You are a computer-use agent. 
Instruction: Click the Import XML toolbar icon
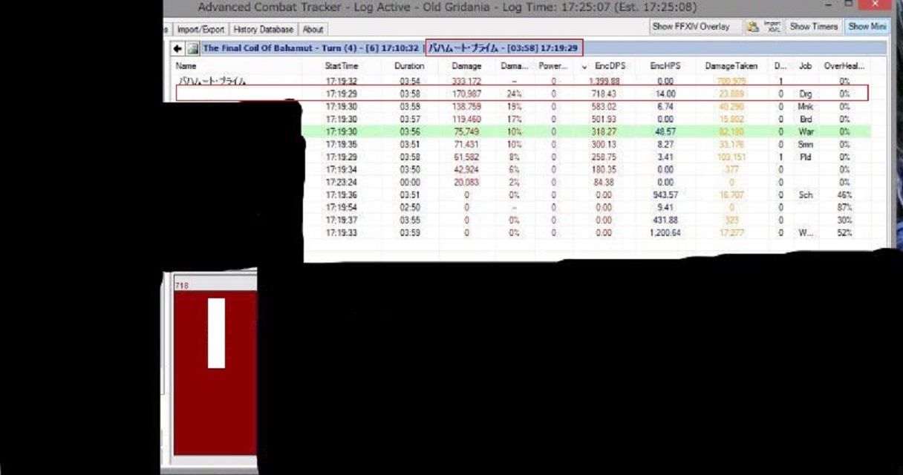coord(772,27)
